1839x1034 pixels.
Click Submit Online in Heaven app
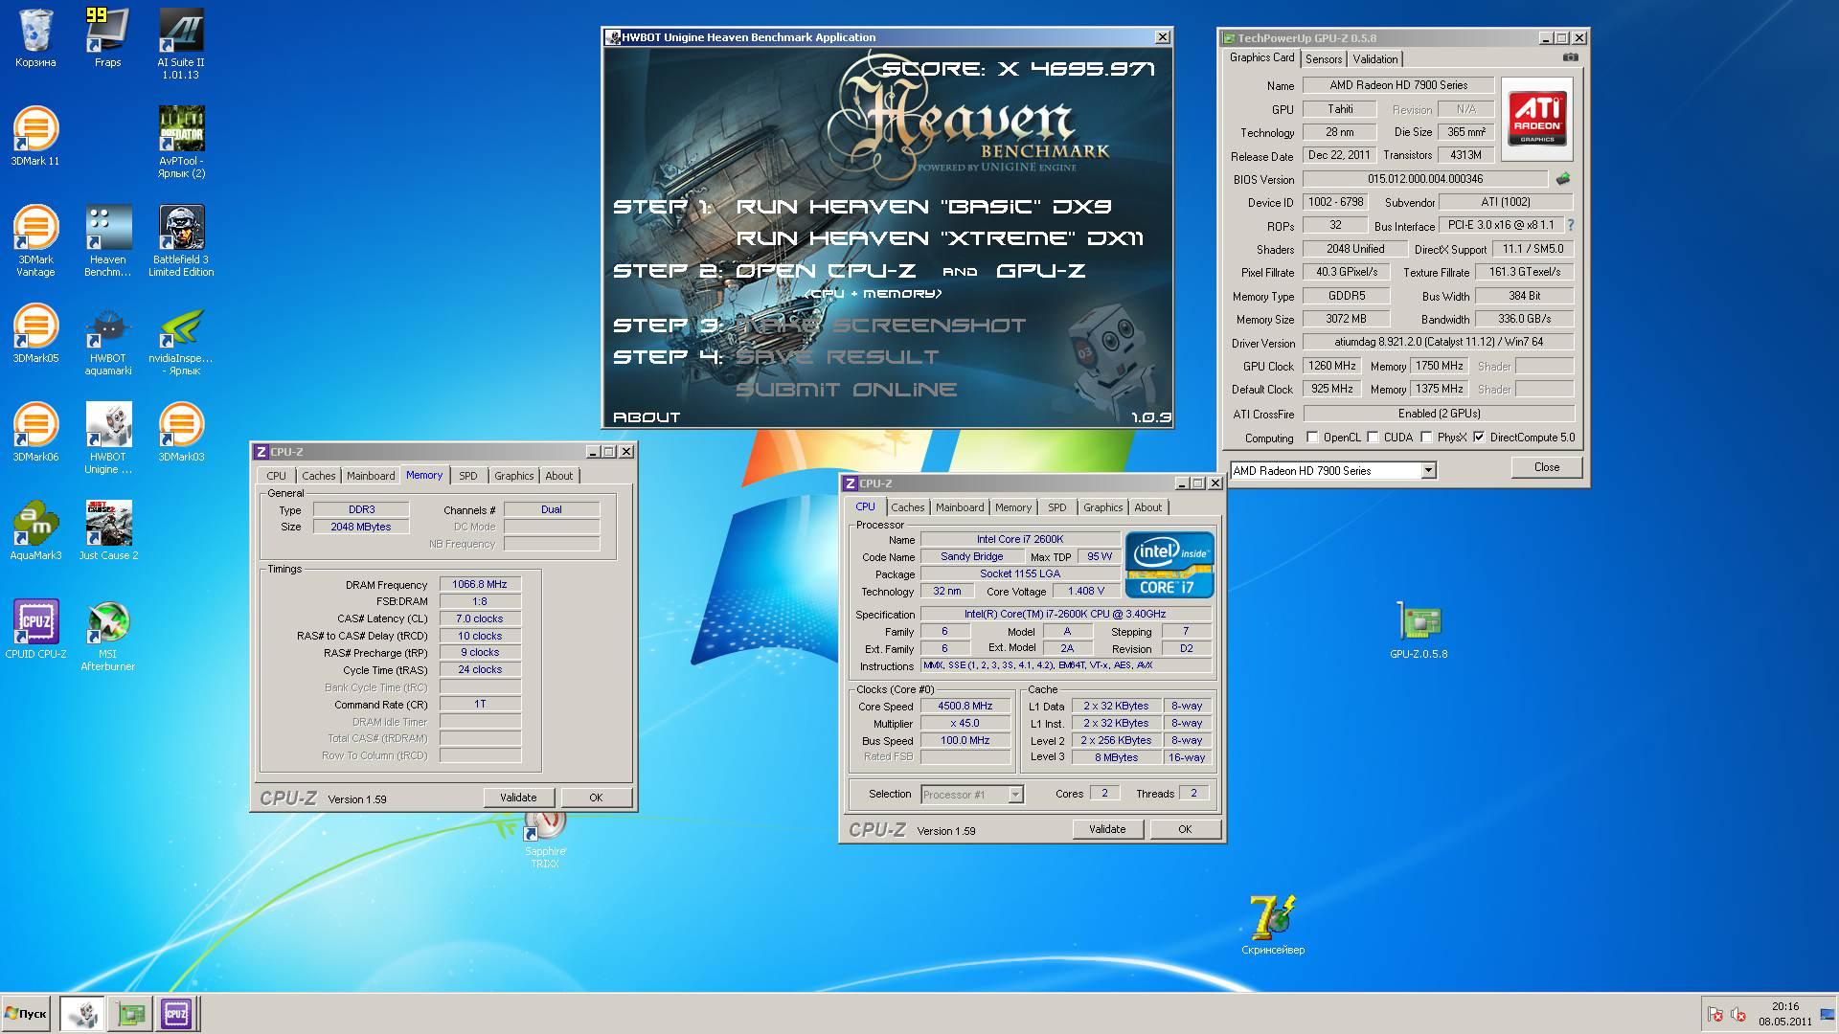(846, 390)
